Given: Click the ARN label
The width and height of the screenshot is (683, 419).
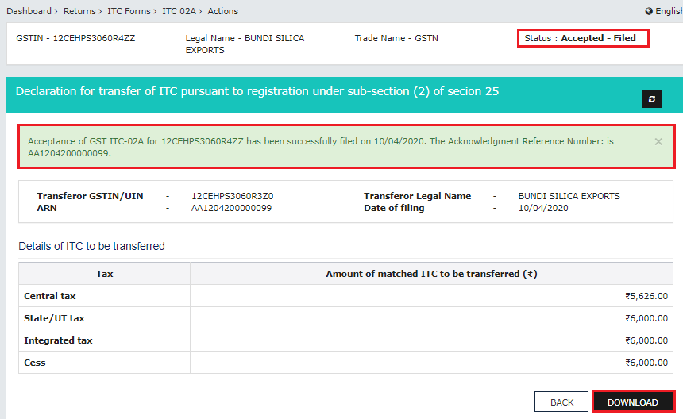Looking at the screenshot, I should pyautogui.click(x=47, y=208).
